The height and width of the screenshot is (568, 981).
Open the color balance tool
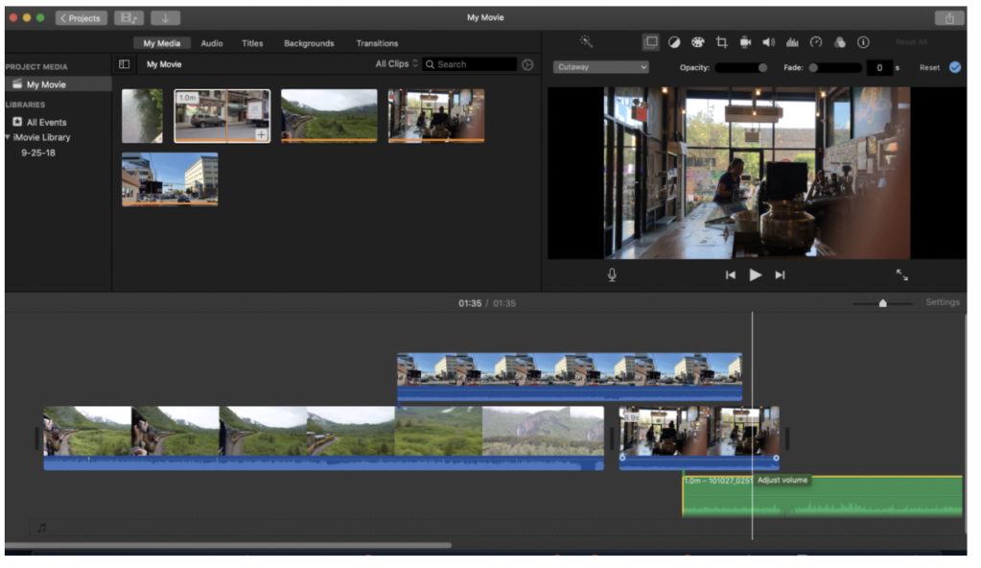pyautogui.click(x=674, y=42)
